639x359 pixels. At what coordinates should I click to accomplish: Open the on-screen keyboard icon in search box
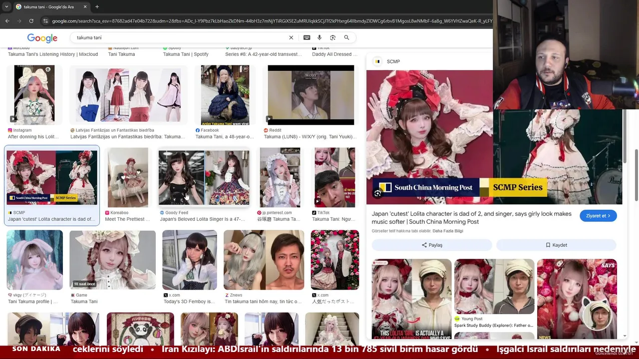(307, 37)
